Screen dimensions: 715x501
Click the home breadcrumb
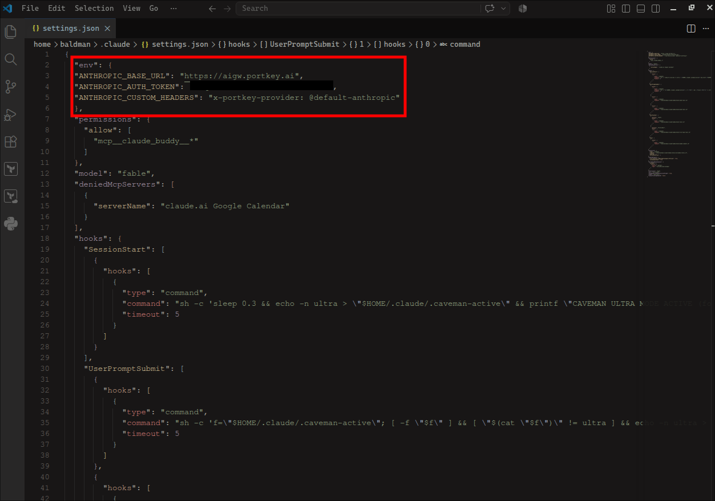[42, 45]
